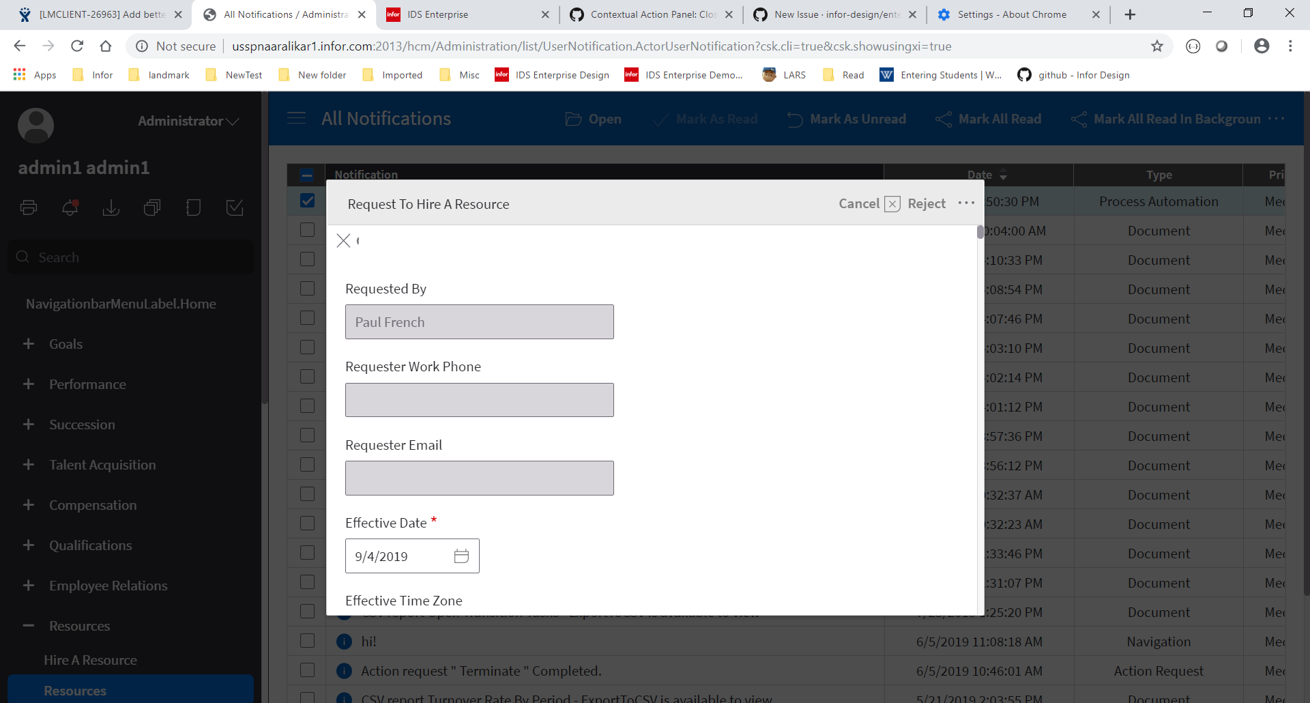Click the X icon inside the dialog body
Screen dimensions: 1310x703
343,240
